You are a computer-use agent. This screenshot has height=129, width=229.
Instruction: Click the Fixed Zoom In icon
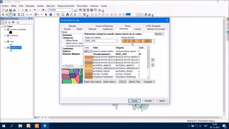(x=19, y=14)
